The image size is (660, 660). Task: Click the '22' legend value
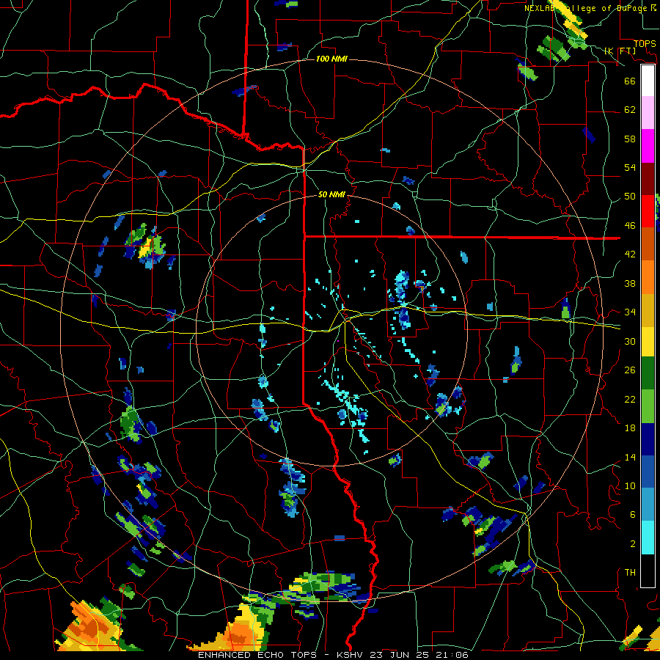(630, 400)
